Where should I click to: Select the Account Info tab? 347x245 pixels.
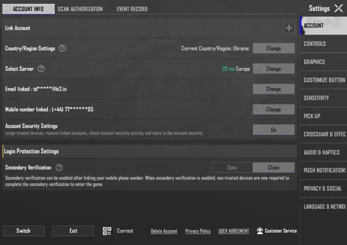(28, 9)
